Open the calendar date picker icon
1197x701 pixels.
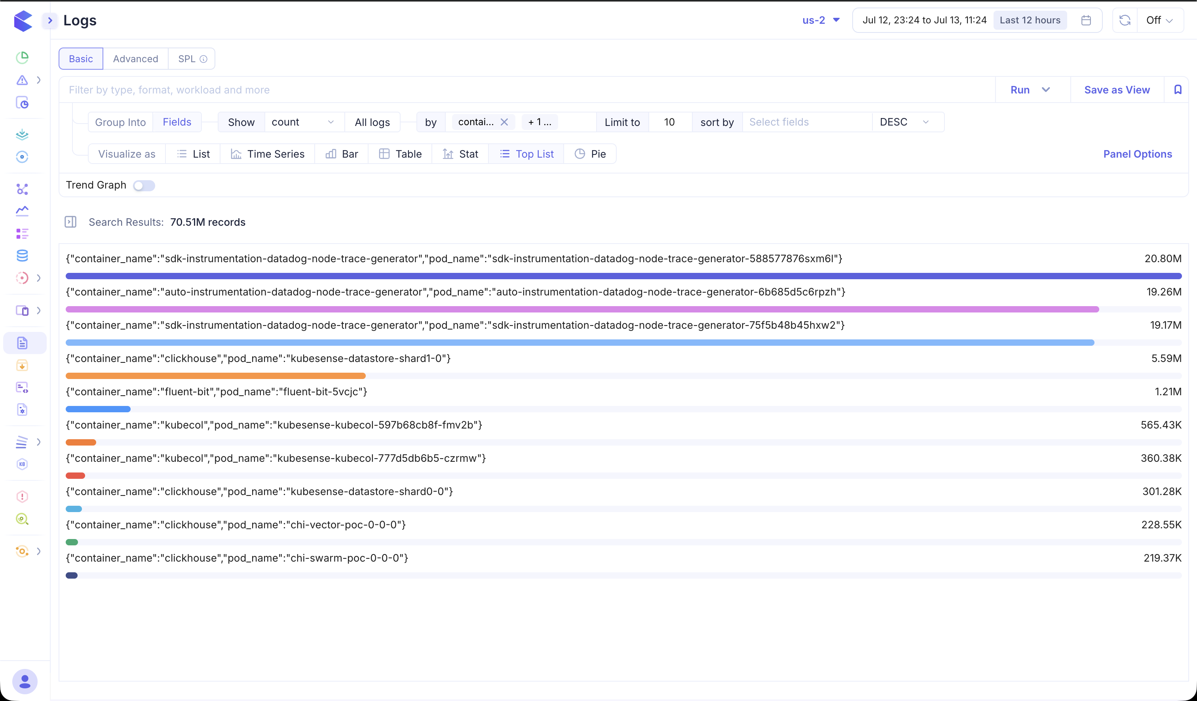[1086, 20]
